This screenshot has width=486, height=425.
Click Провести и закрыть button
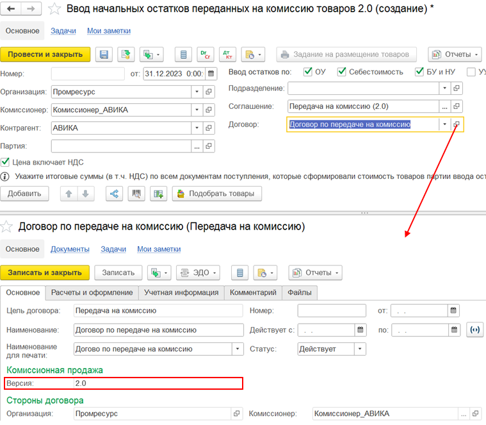click(x=45, y=54)
